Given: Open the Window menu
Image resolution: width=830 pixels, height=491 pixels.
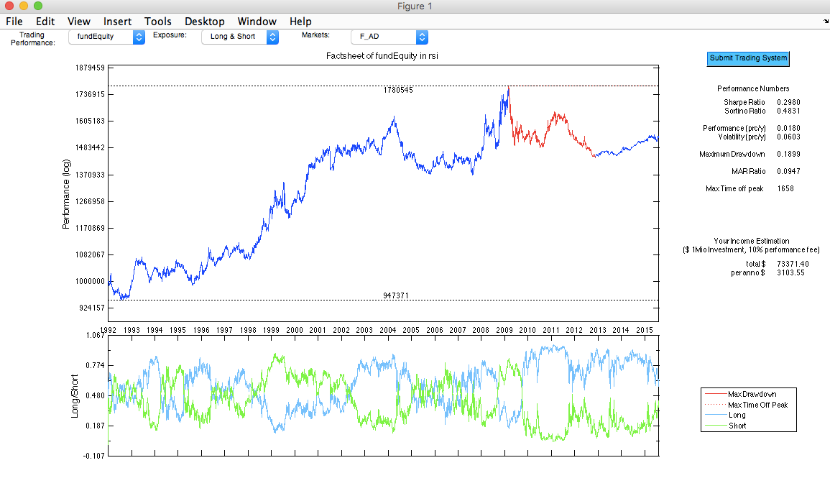Looking at the screenshot, I should click(x=257, y=21).
